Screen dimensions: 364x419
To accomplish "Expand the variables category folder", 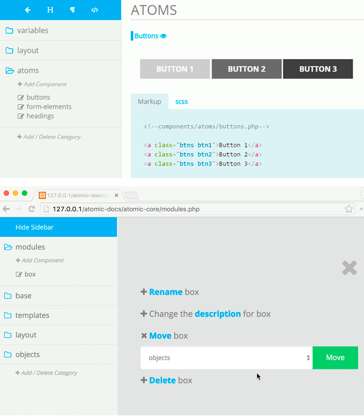I will click(32, 31).
